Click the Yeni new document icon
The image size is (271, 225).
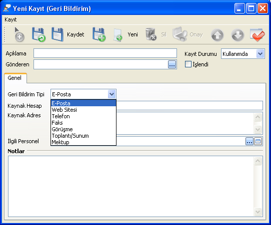(x=118, y=35)
